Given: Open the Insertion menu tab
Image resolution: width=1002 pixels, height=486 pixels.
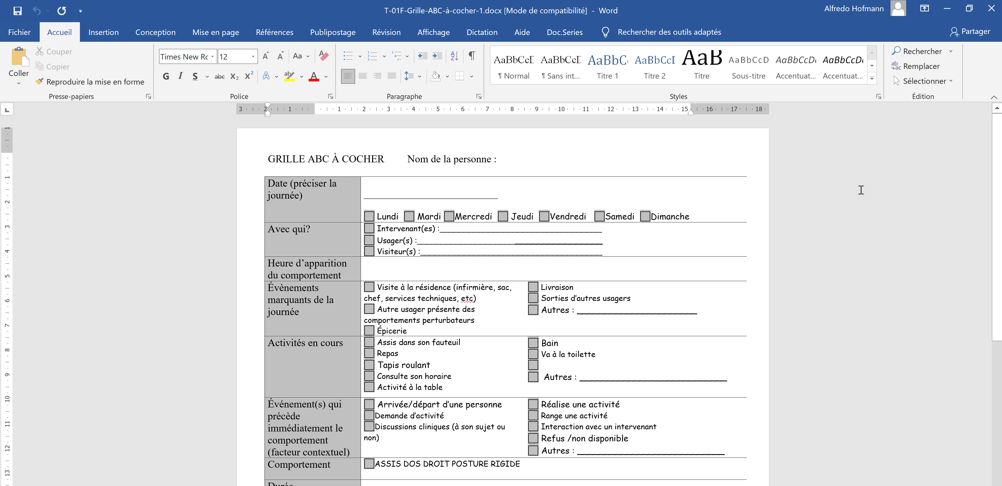Looking at the screenshot, I should pos(103,32).
